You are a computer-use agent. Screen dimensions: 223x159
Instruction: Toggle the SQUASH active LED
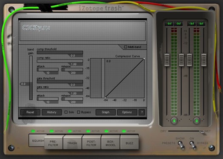[33, 131]
